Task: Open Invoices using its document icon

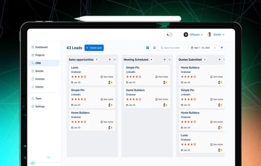Action: tap(33, 79)
